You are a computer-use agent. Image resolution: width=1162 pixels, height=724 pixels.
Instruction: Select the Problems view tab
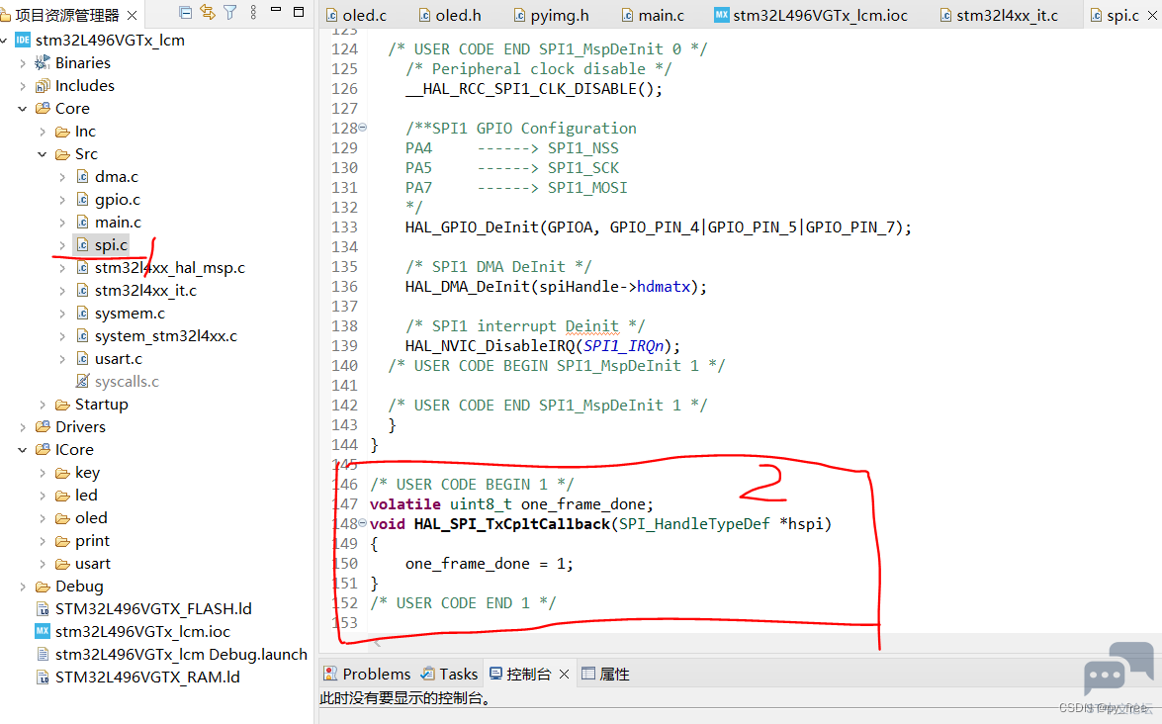[x=368, y=675]
